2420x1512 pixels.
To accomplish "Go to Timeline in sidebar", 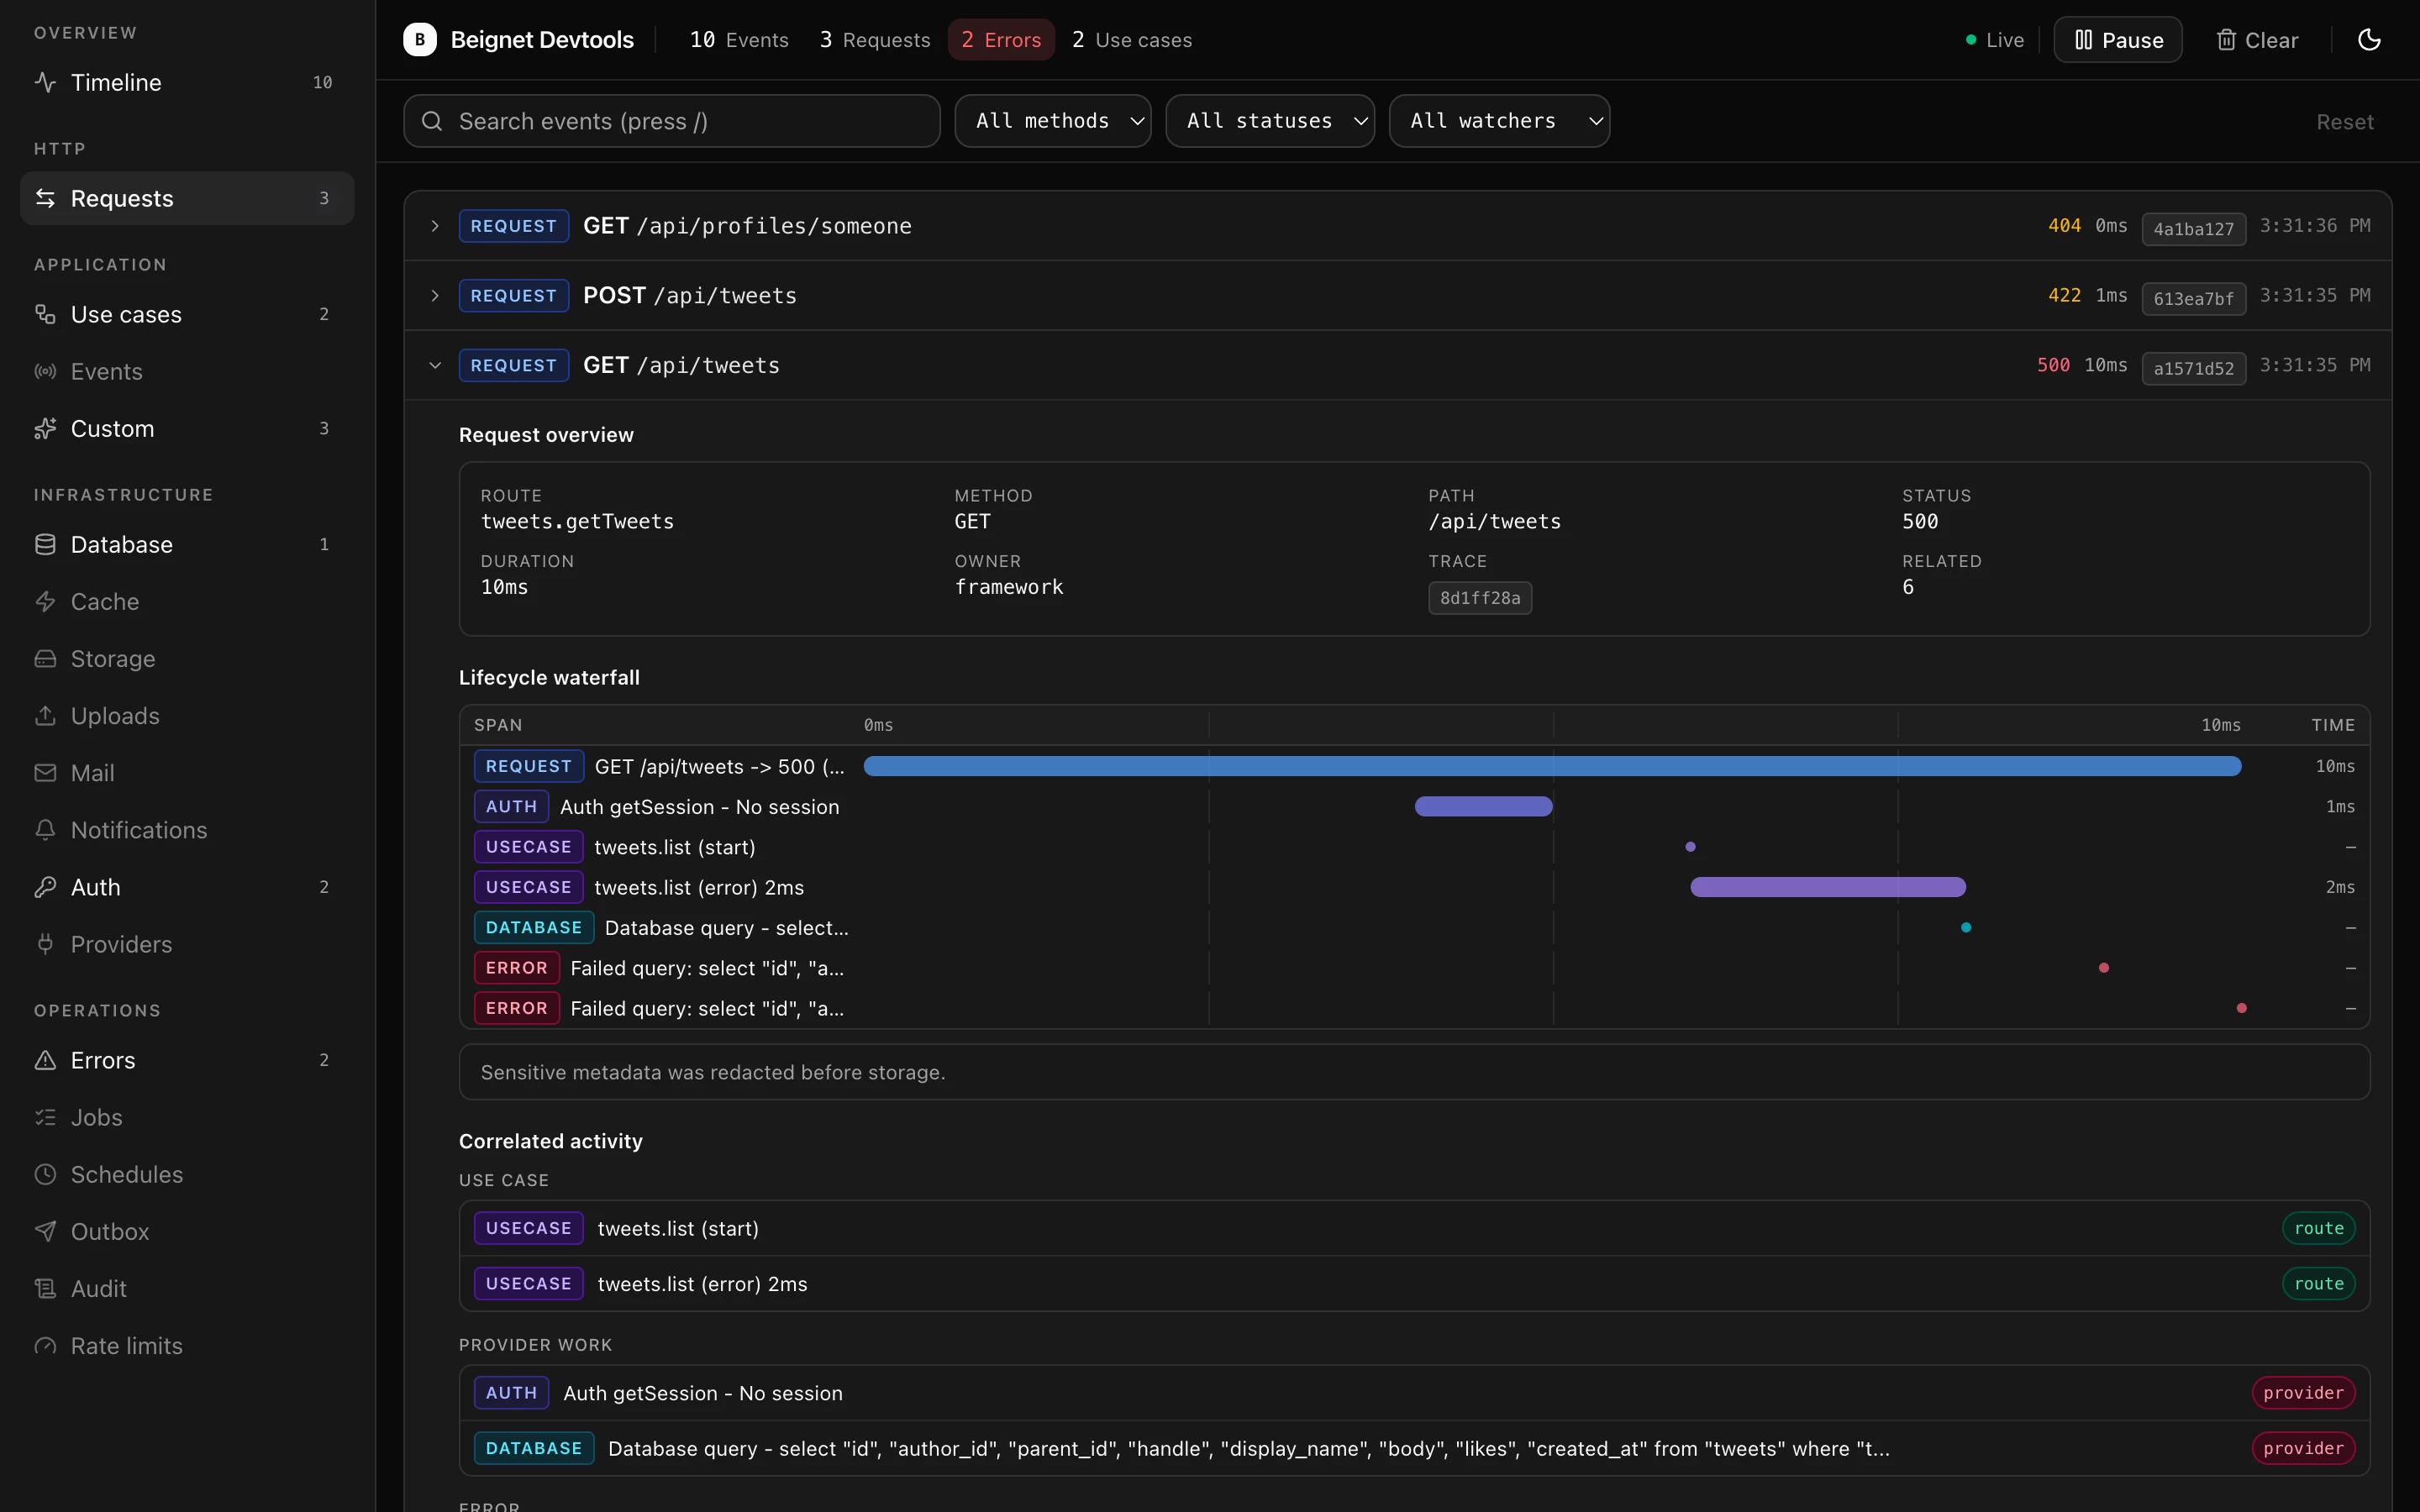I will [187, 82].
